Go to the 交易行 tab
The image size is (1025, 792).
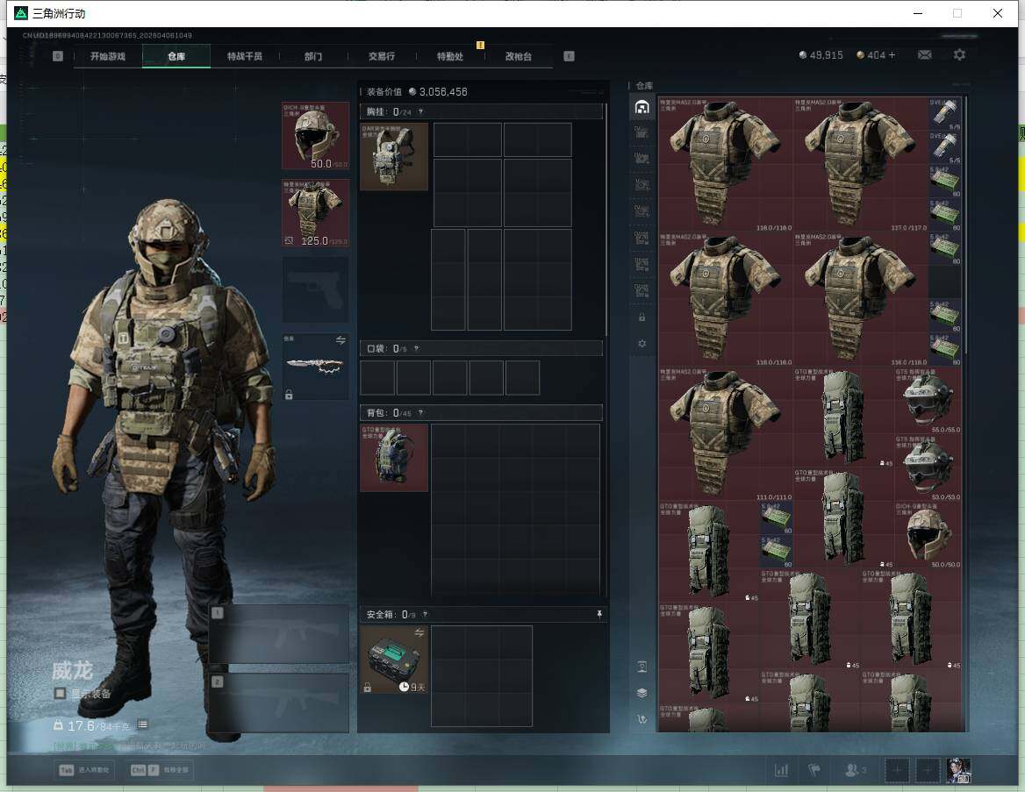382,56
